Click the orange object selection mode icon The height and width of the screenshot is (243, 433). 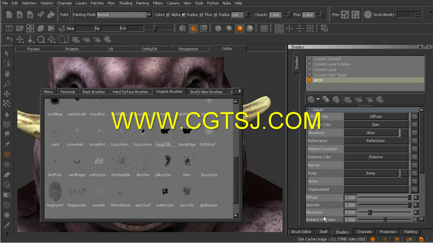(194, 29)
